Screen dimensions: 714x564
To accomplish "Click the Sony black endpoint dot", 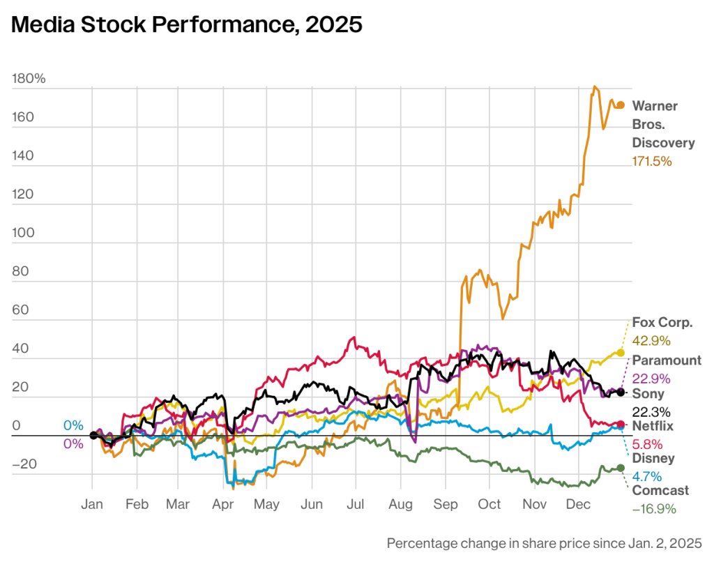I will point(620,392).
